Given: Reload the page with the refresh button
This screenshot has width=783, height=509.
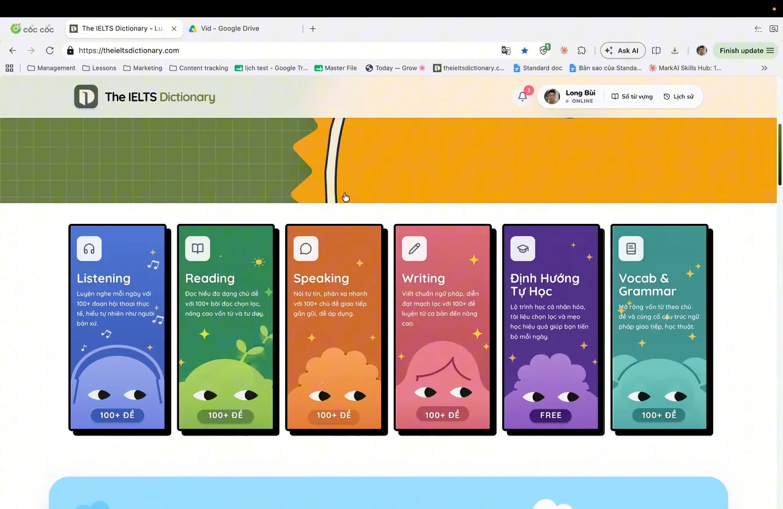Looking at the screenshot, I should 50,51.
